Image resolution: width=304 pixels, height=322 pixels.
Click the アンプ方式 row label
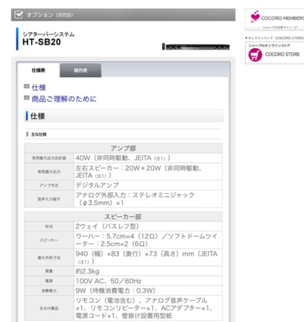click(49, 186)
